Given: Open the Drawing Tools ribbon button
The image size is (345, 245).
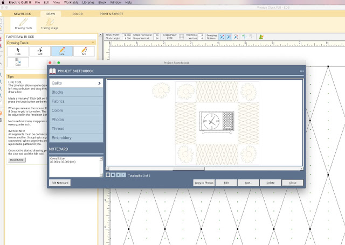Looking at the screenshot, I should [23, 24].
